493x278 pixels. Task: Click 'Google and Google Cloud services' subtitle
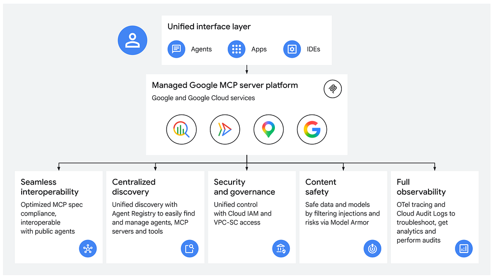pos(203,98)
